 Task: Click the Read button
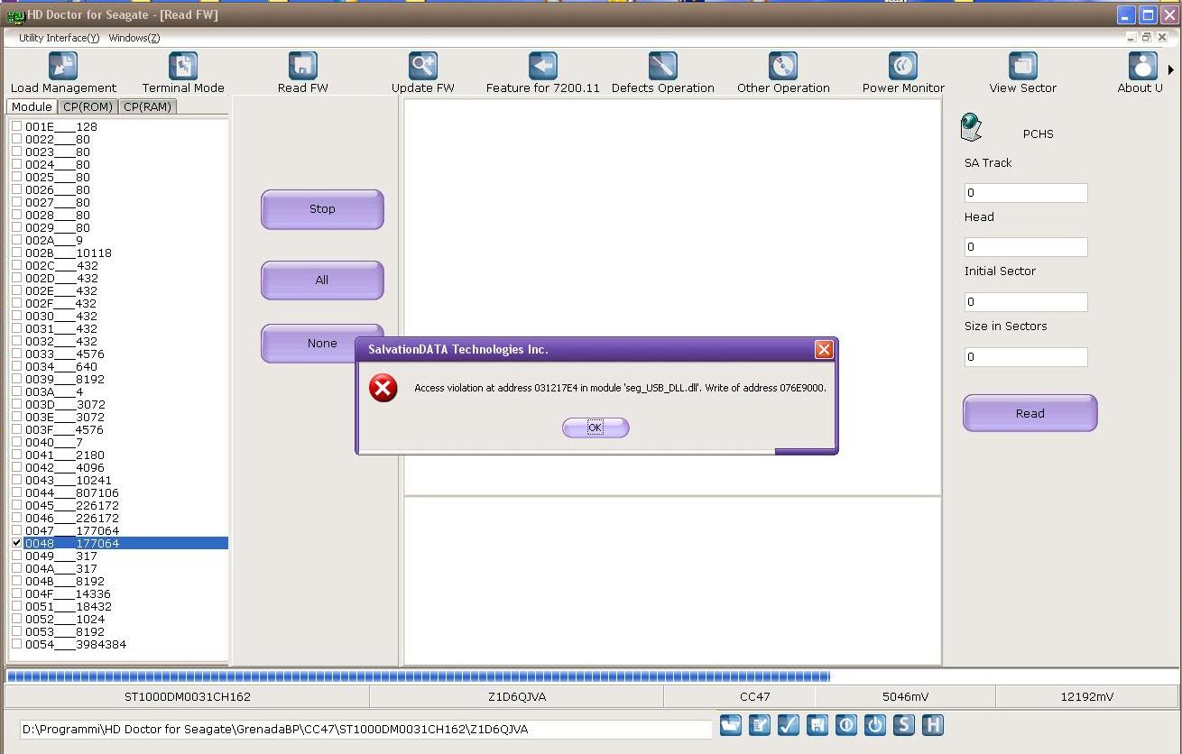1030,413
